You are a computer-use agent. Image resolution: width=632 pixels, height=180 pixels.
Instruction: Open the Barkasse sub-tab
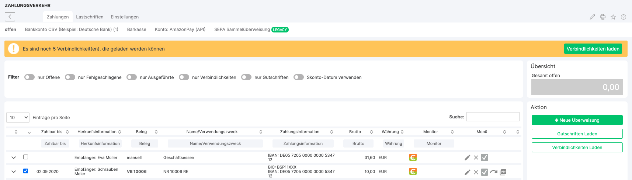[x=136, y=30]
